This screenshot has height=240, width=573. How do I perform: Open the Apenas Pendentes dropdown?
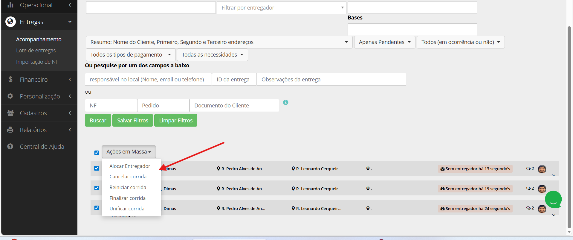point(385,42)
